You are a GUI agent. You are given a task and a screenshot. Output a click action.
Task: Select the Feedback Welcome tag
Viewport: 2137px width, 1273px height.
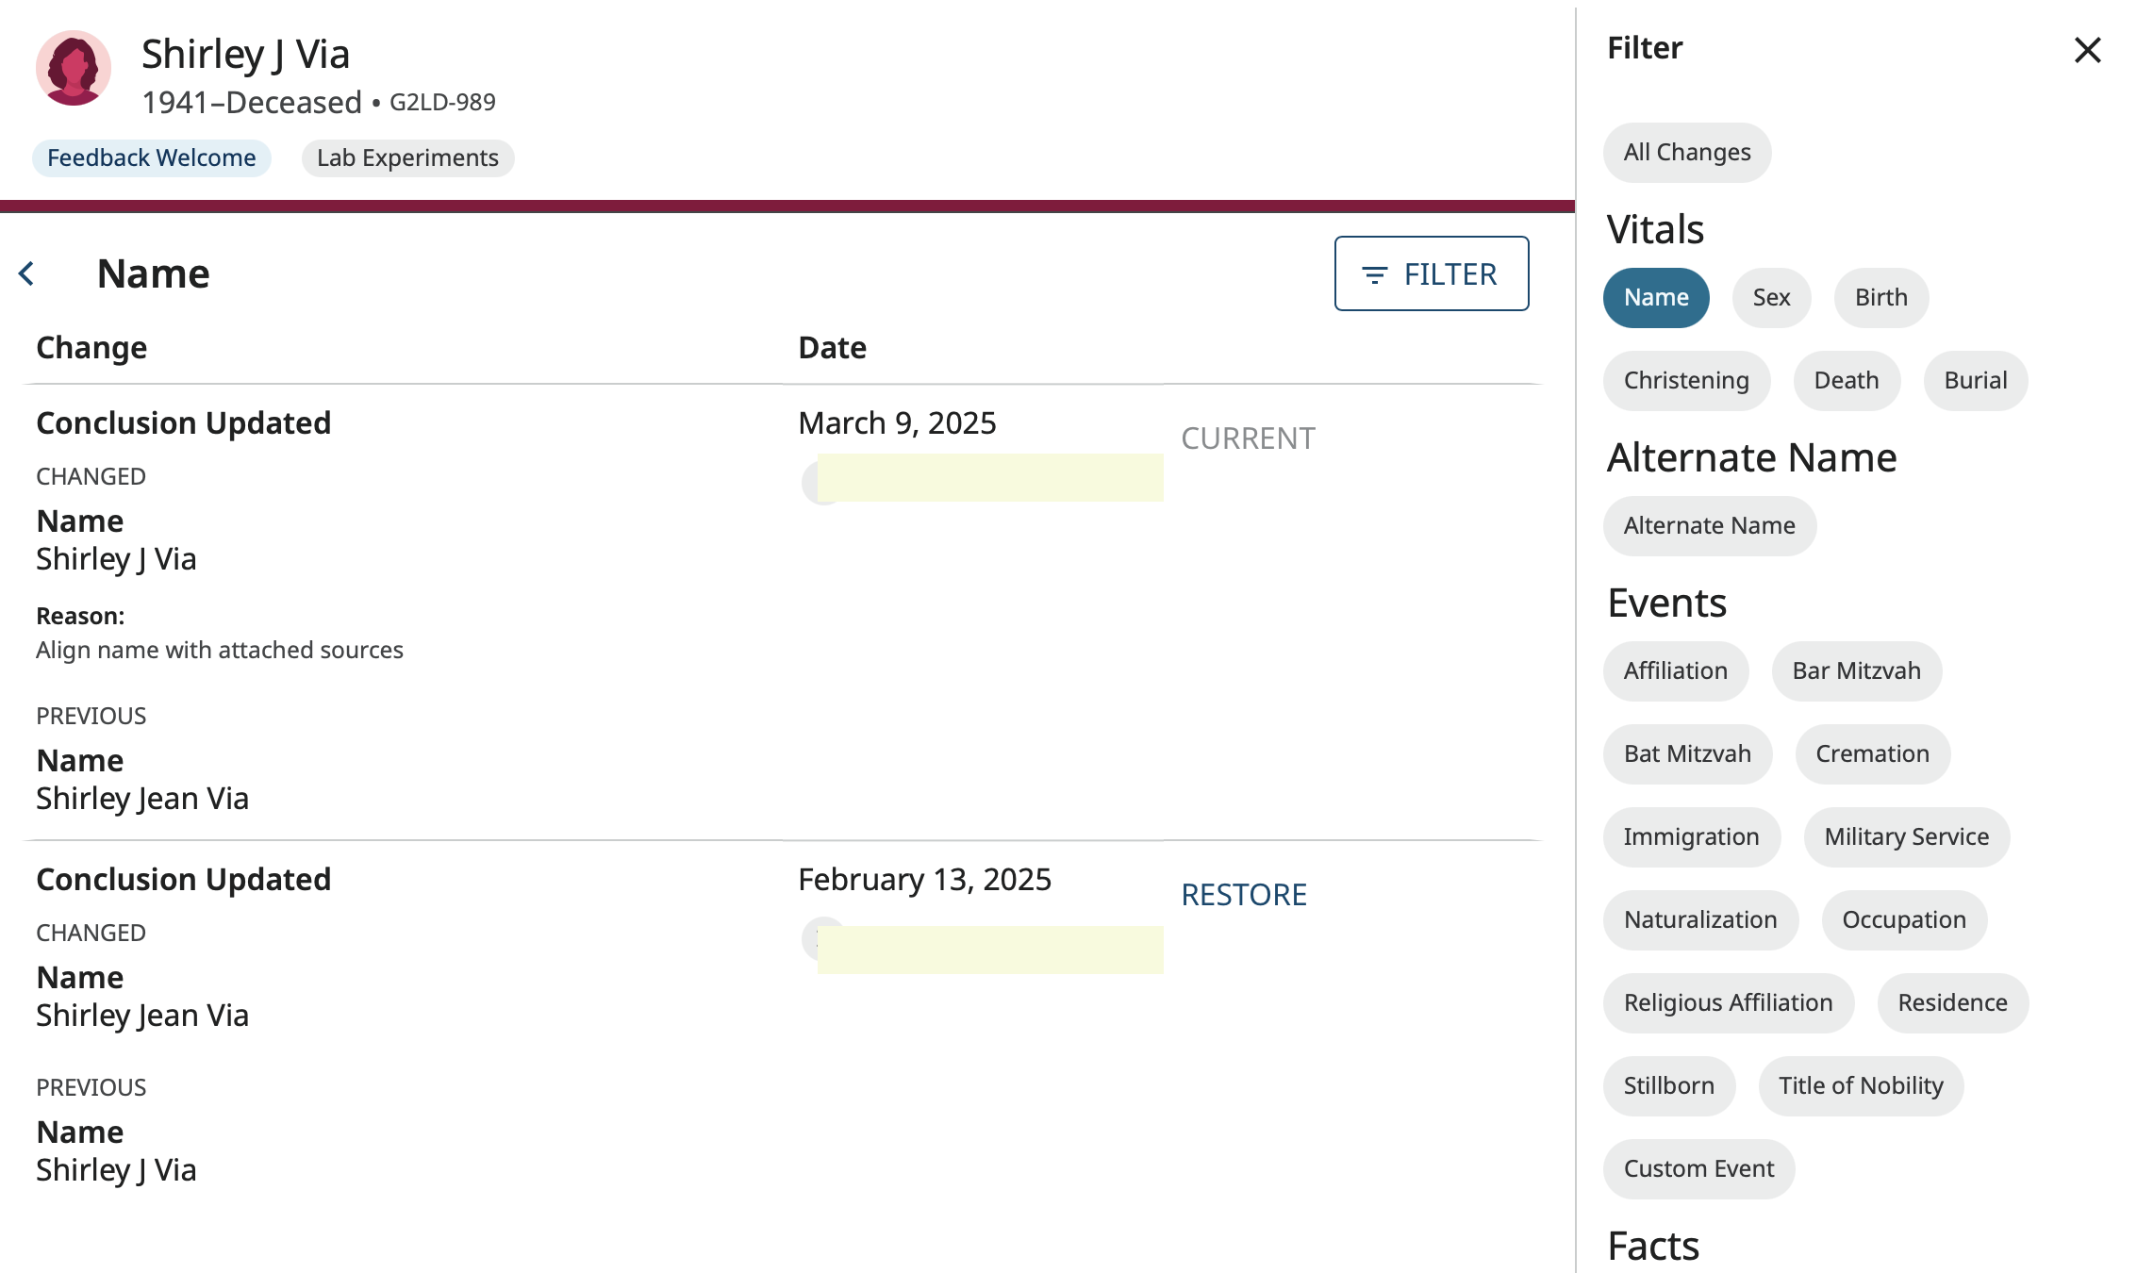[x=151, y=157]
